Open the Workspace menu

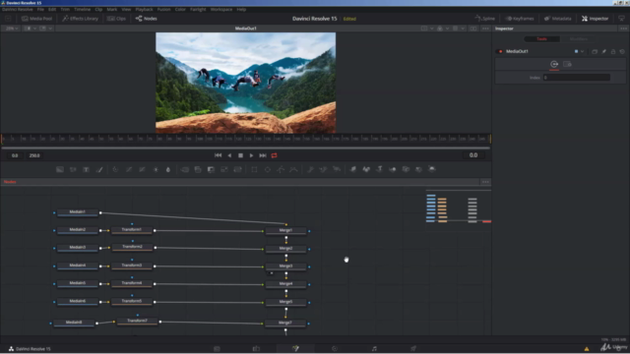[220, 9]
